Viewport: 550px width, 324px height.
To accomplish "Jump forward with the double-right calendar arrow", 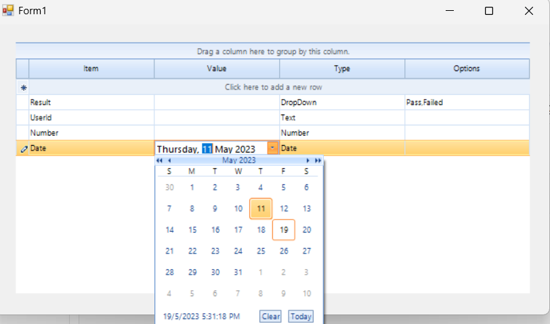I will click(x=318, y=161).
